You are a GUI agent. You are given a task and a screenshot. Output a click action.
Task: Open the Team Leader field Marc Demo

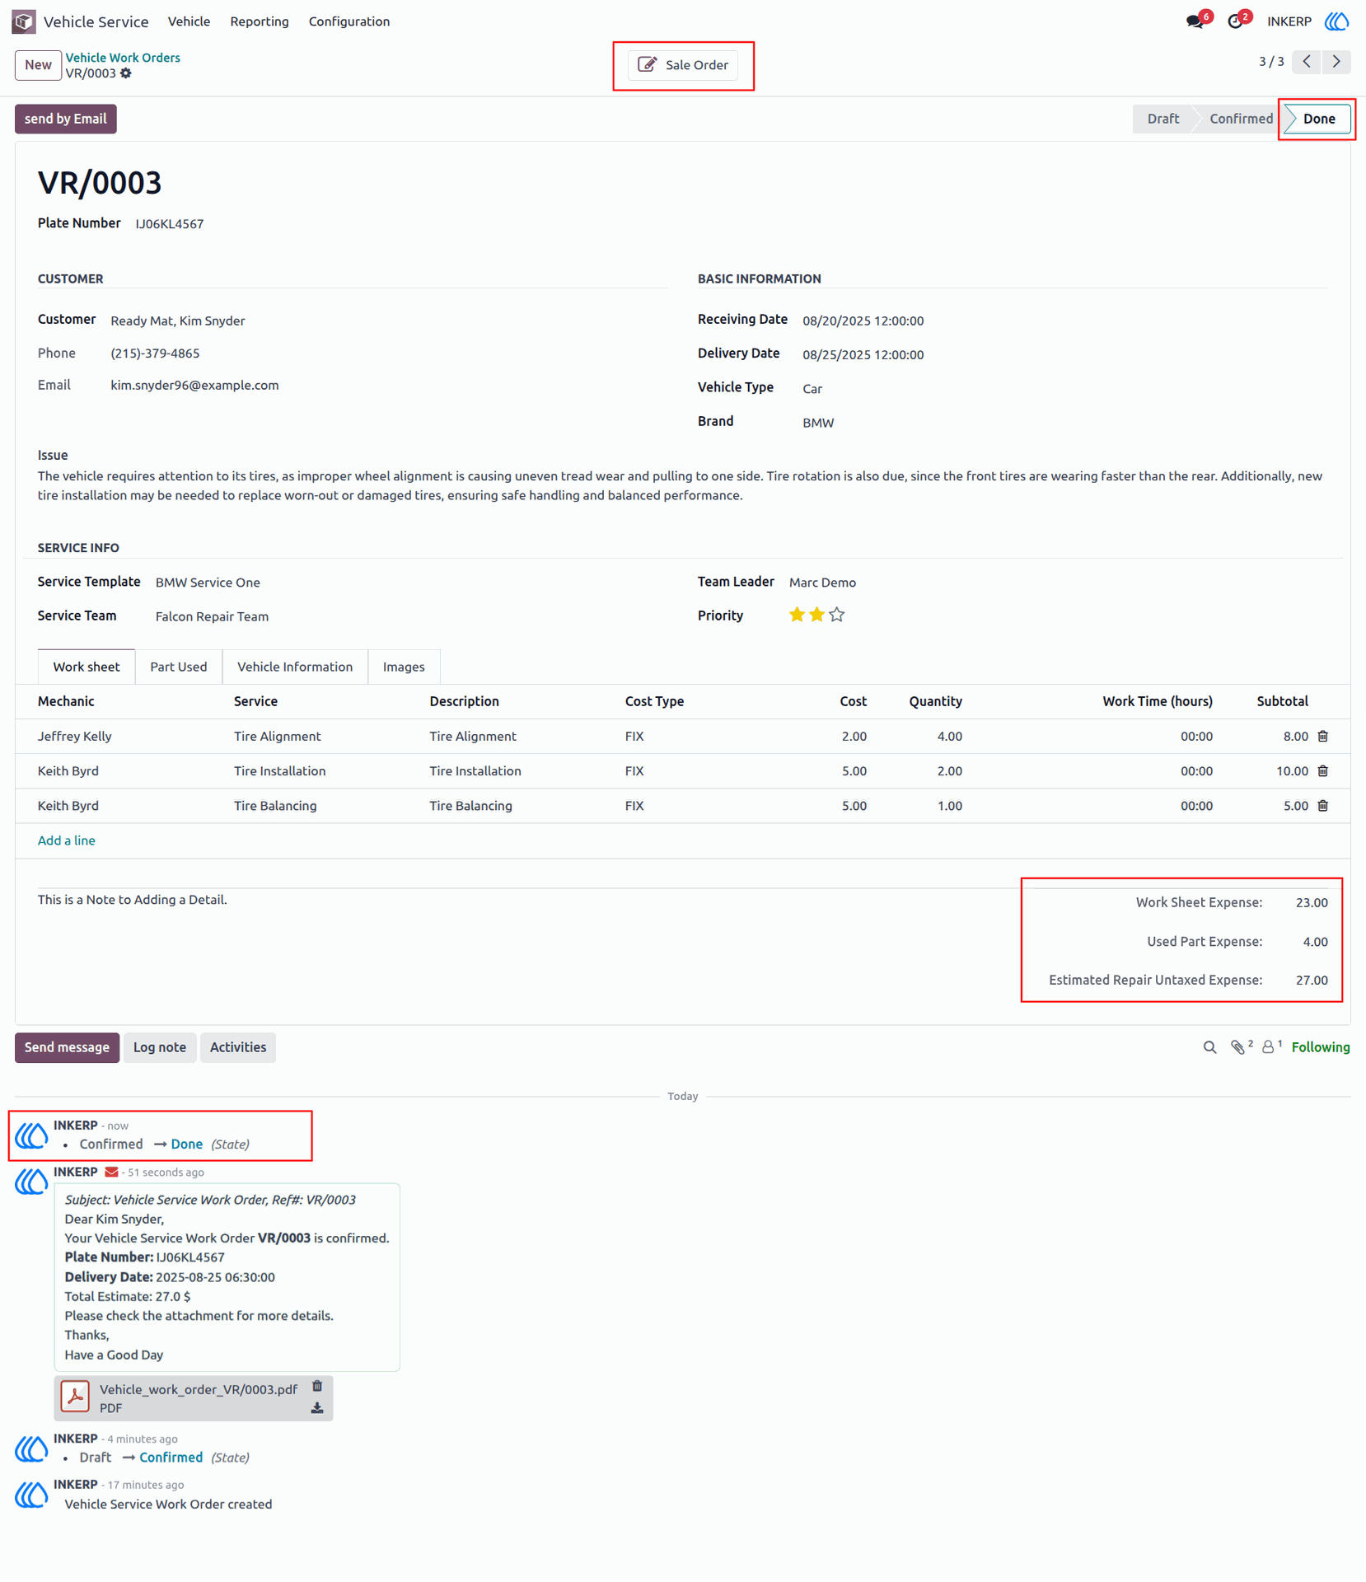[x=822, y=583]
